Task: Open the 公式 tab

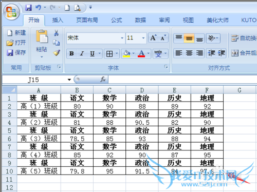Action: [117, 20]
